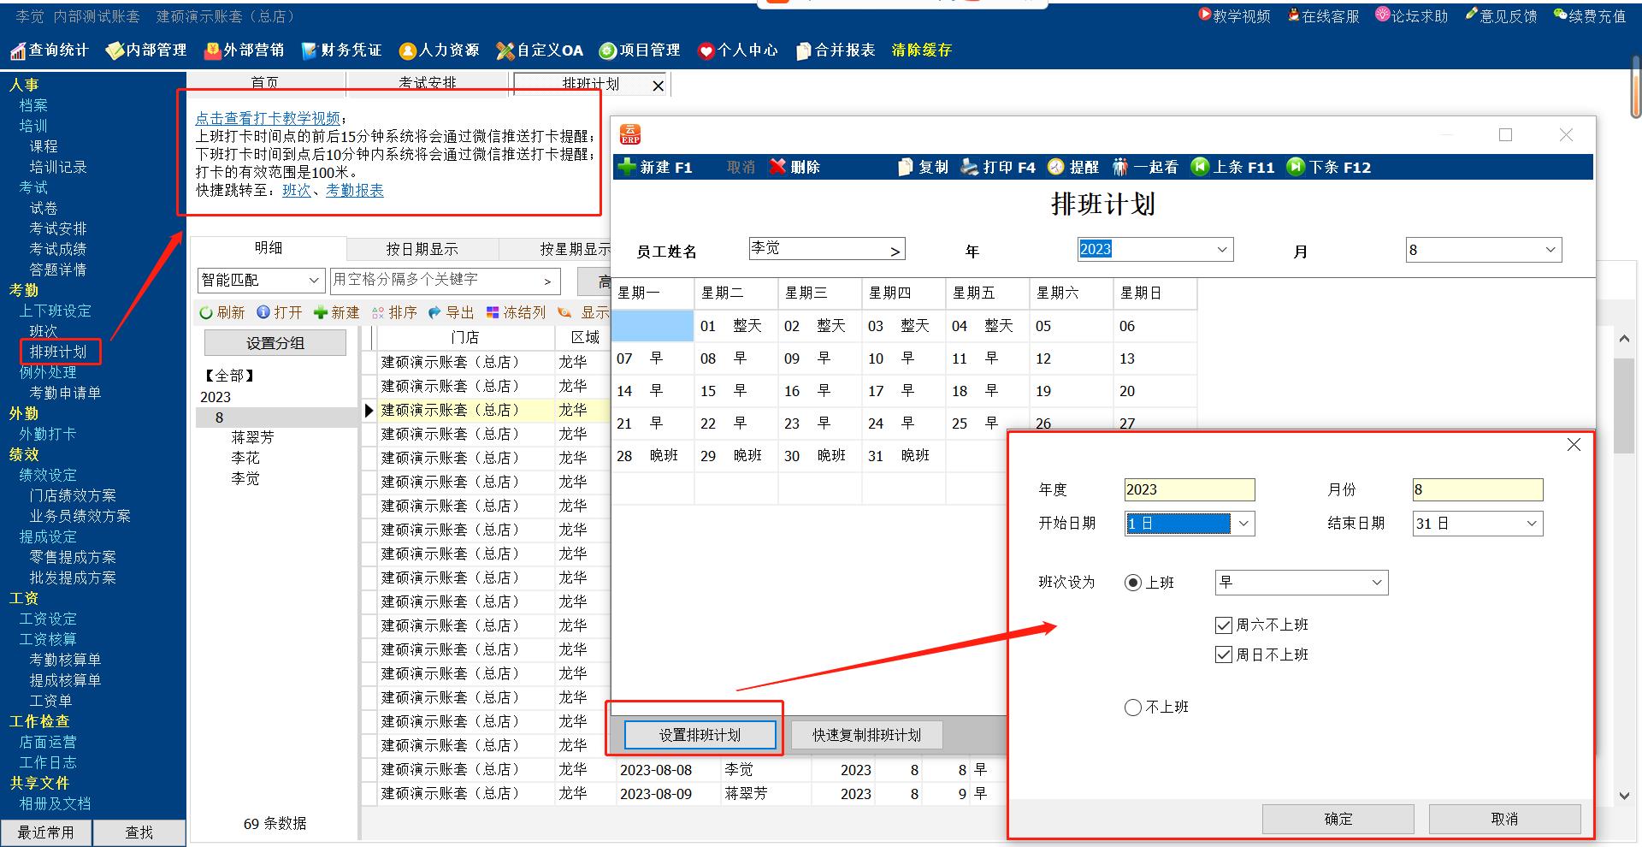Select 排班计划 in the sidebar
The width and height of the screenshot is (1642, 847).
[58, 352]
